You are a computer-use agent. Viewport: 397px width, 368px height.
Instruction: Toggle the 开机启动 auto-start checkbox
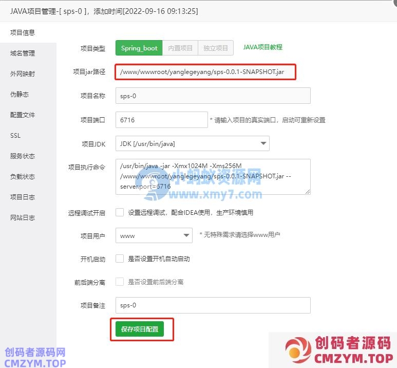tap(120, 259)
